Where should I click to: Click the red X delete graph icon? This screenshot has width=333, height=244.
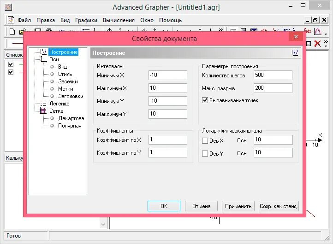(317, 43)
